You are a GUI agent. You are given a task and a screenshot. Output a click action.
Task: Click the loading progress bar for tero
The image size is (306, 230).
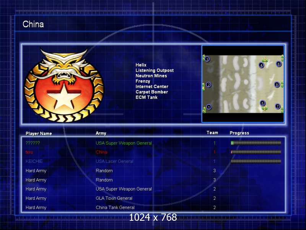pos(256,152)
